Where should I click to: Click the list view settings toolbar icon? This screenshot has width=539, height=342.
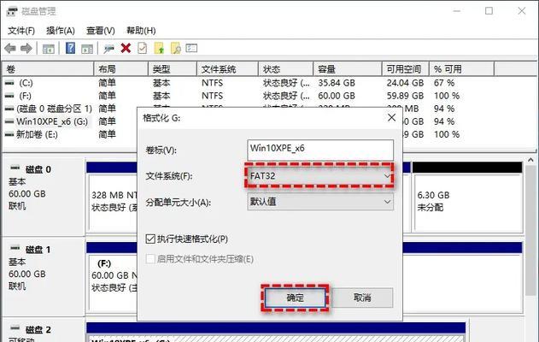tap(191, 48)
